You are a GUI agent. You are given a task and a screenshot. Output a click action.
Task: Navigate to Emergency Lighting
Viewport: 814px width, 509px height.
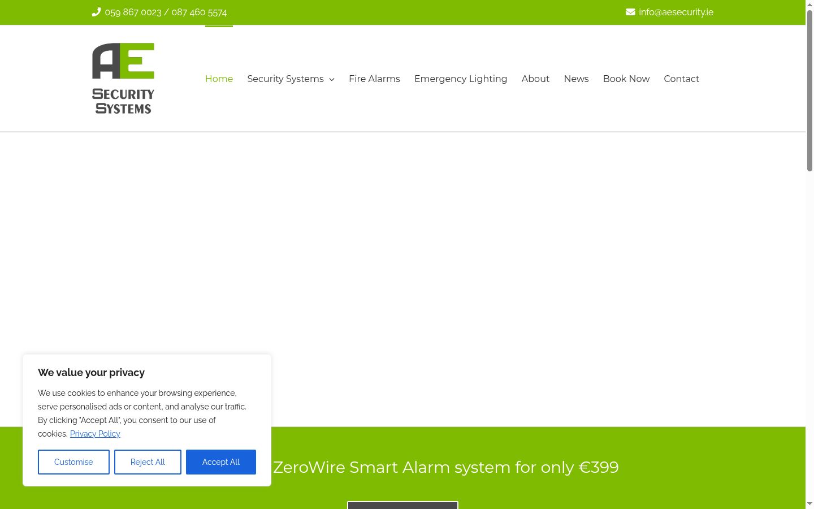461,79
